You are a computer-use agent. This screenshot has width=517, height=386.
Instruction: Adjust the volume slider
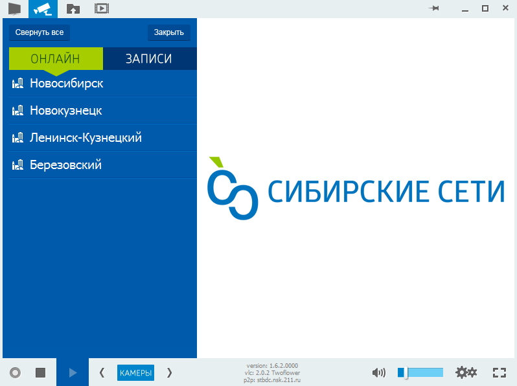point(420,372)
